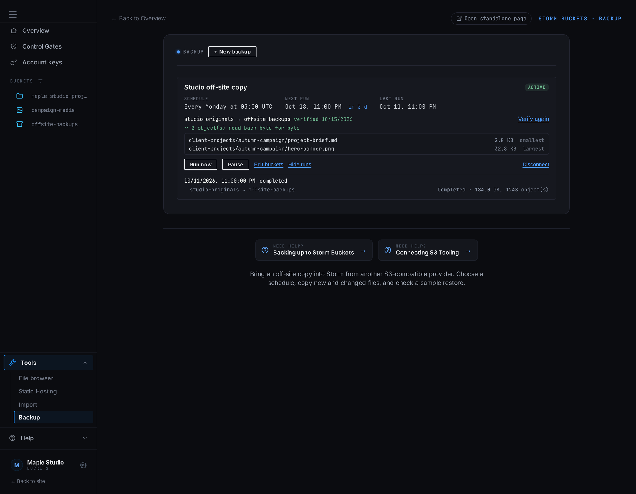Viewport: 636px width, 494px height.
Task: Click Back to site link
Action: 28,481
